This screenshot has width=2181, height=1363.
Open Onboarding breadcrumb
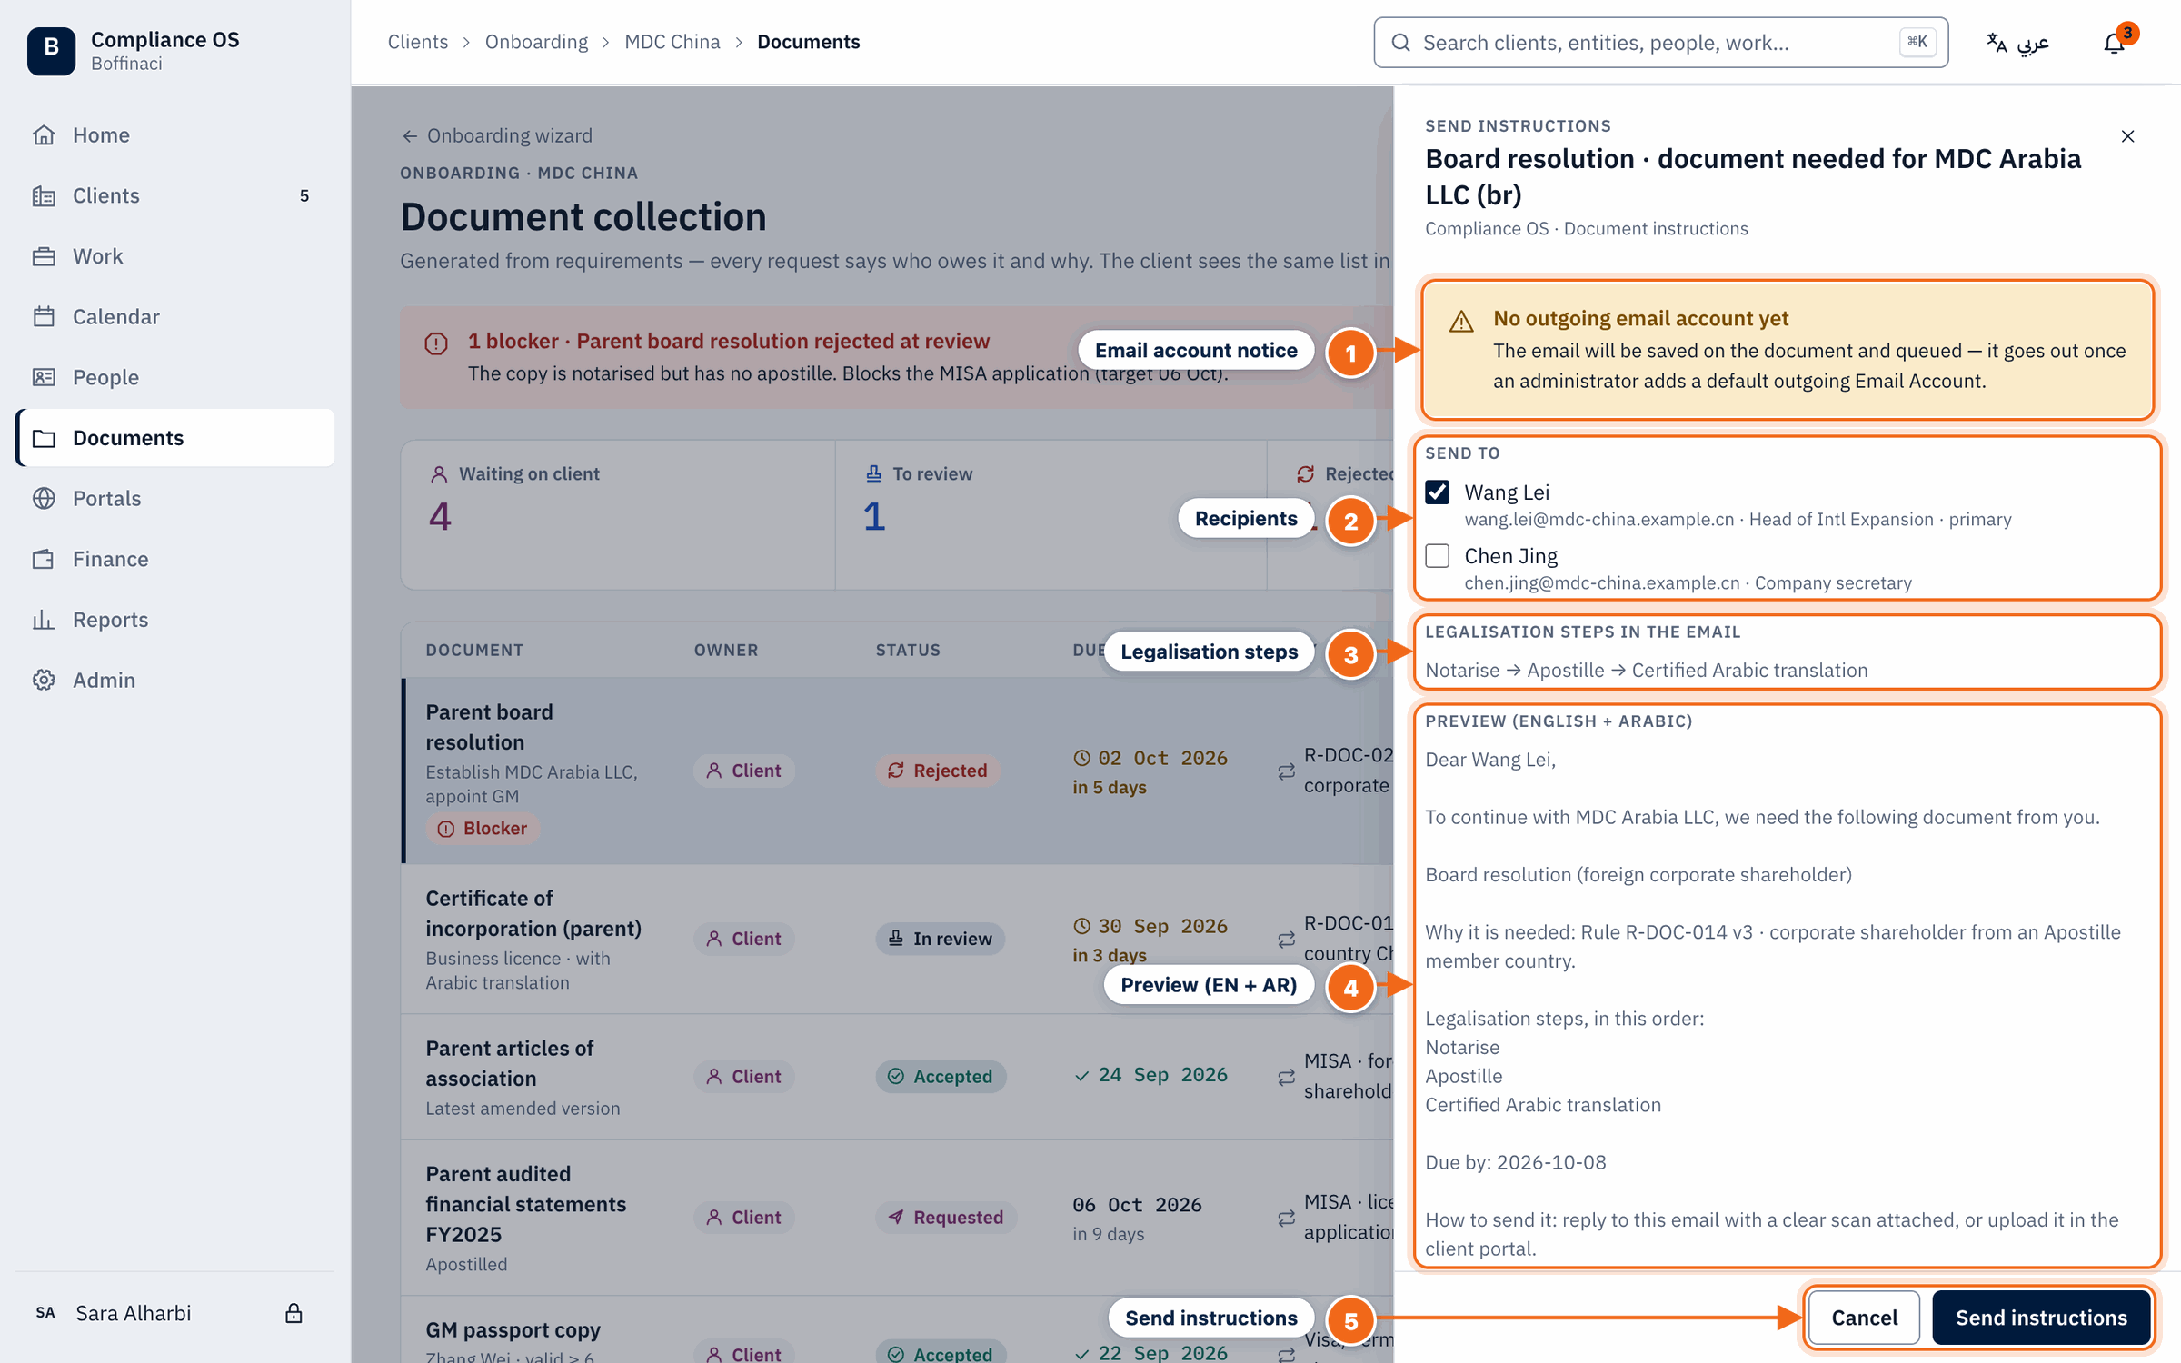[x=536, y=42]
